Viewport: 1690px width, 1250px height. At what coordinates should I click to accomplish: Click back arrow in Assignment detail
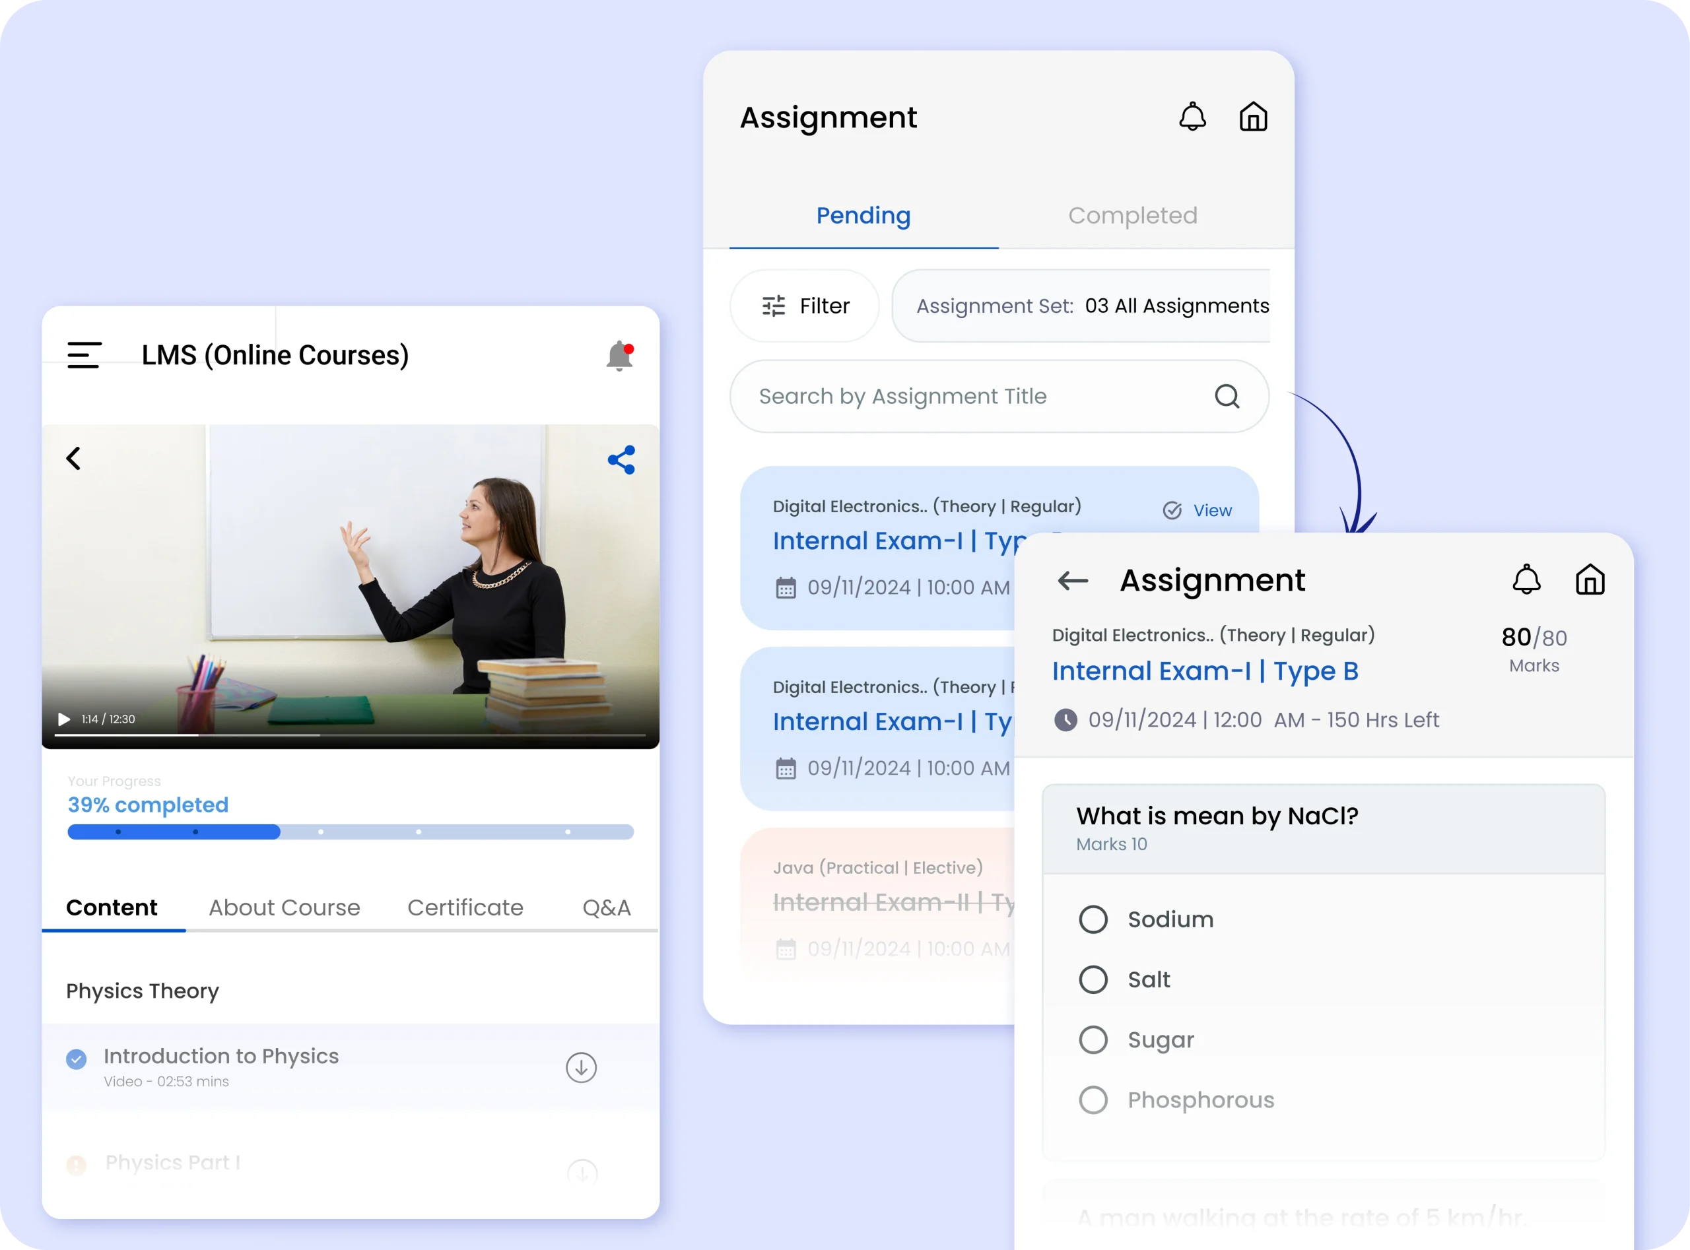coord(1073,580)
